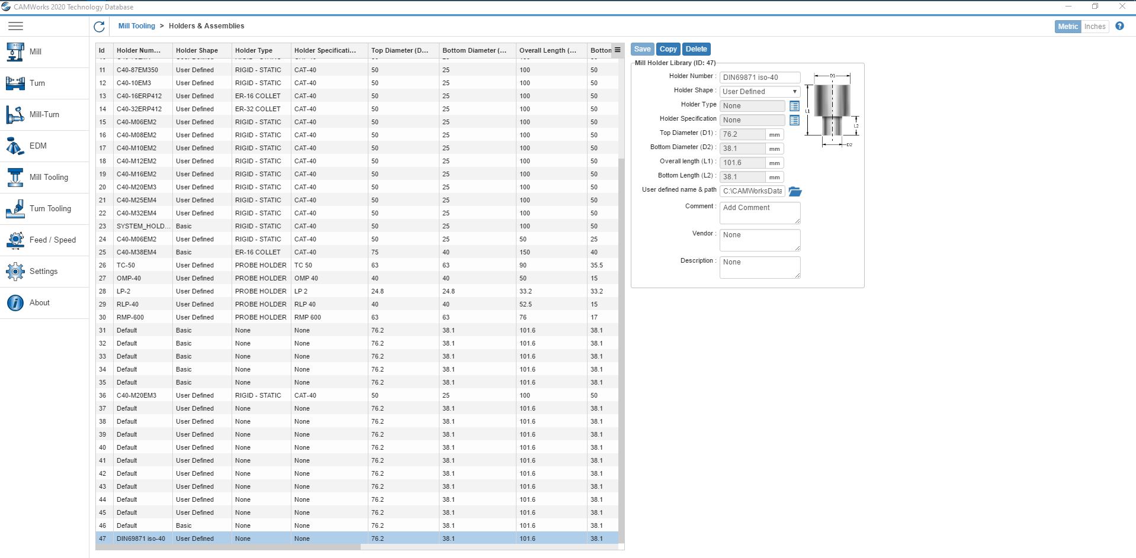The height and width of the screenshot is (558, 1136).
Task: Sort by the Holder Shape column header
Action: [x=202, y=50]
